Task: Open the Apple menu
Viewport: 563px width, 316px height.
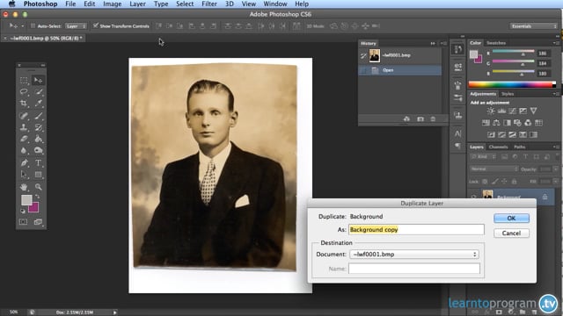Action: [11, 4]
